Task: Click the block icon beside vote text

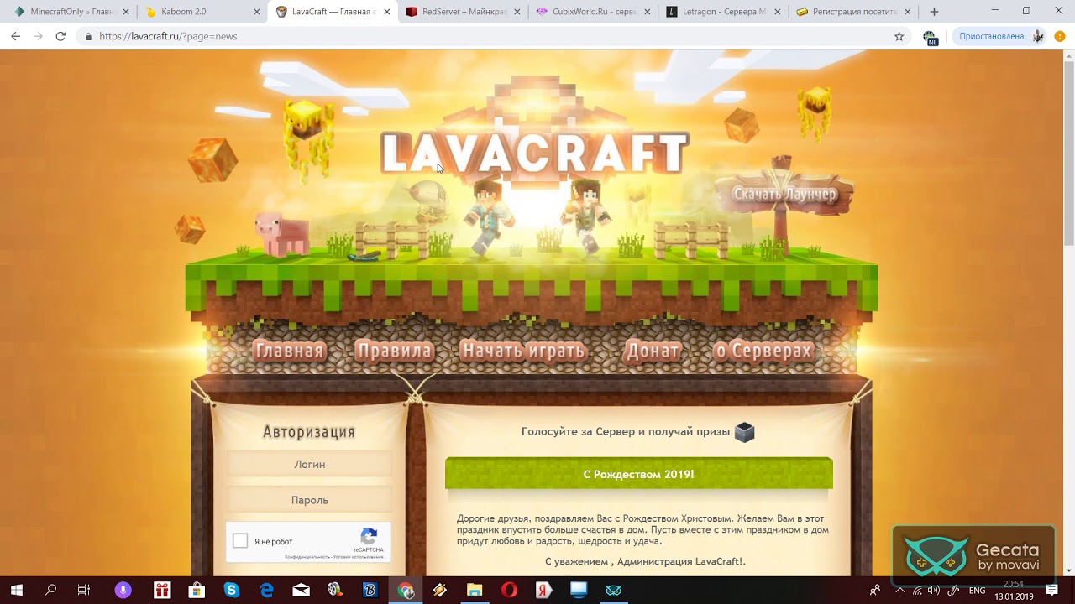Action: pyautogui.click(x=744, y=432)
